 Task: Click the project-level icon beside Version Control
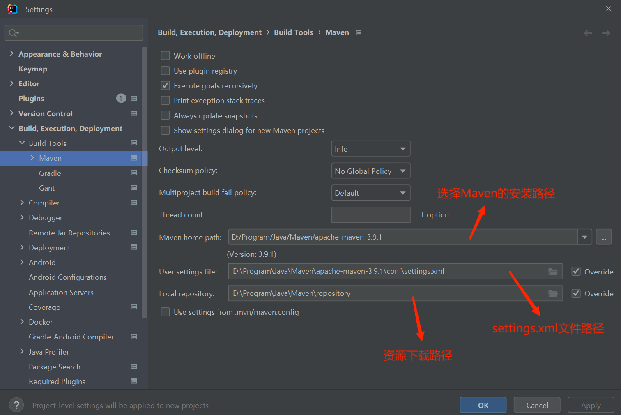coord(134,113)
